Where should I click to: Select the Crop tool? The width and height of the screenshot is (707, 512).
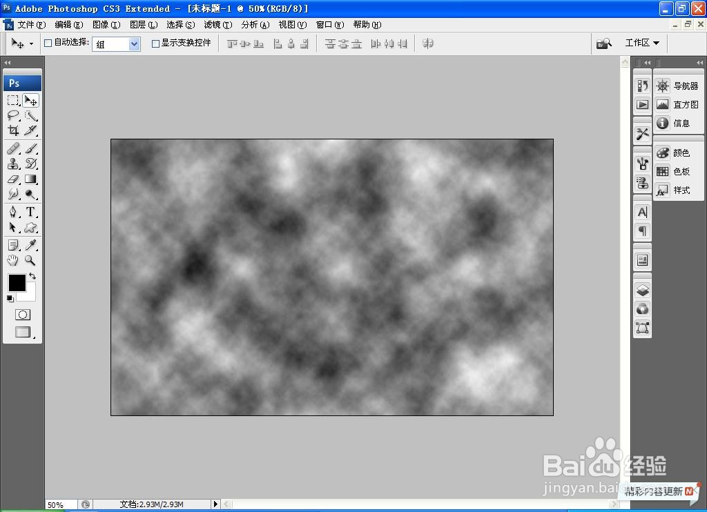click(x=13, y=130)
